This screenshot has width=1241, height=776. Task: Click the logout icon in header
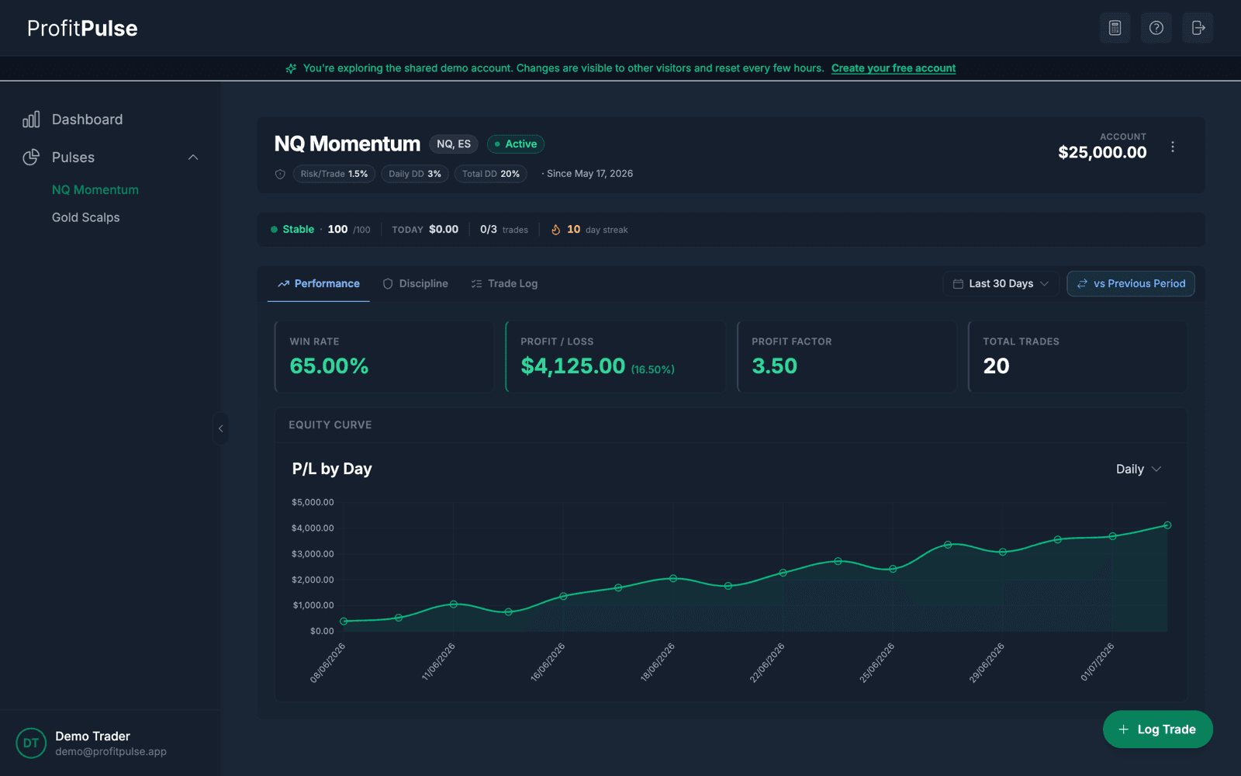point(1198,28)
